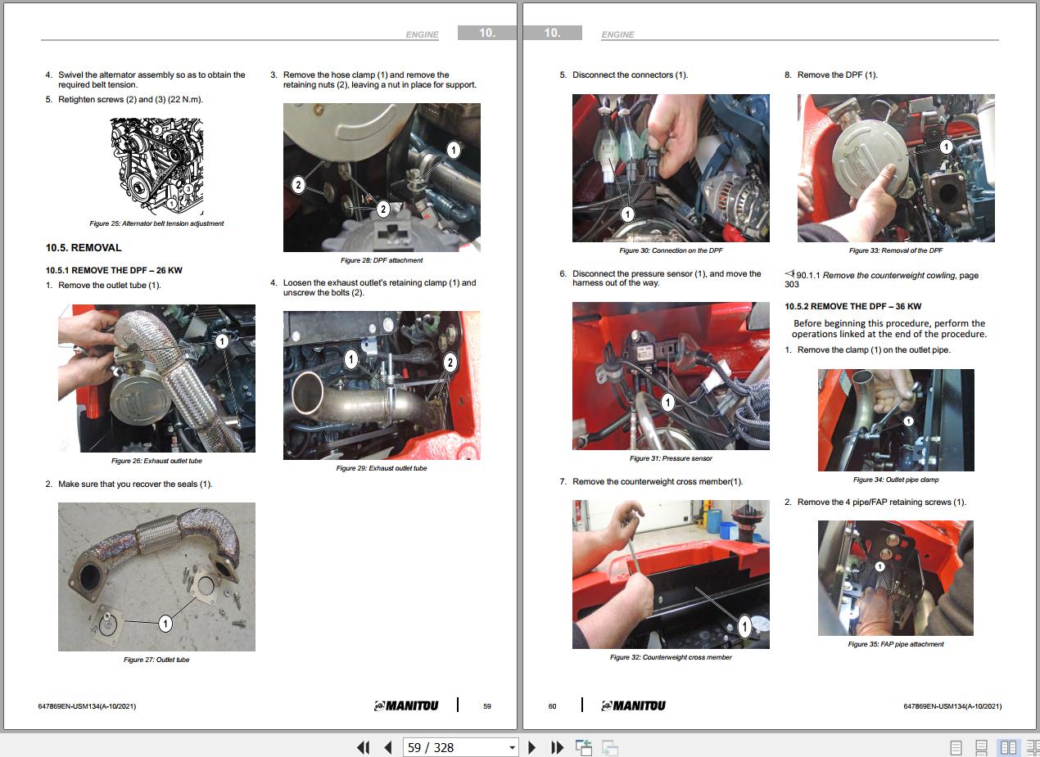Click the Manitou logo on page 60
Viewport: 1040px width, 757px height.
[x=633, y=705]
